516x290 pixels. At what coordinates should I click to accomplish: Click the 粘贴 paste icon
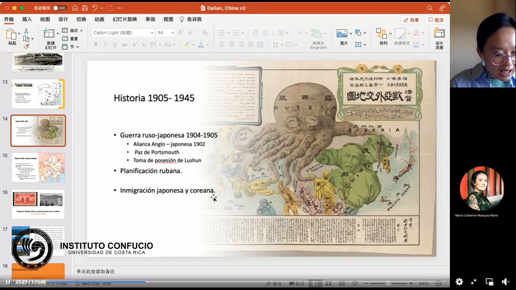click(11, 34)
